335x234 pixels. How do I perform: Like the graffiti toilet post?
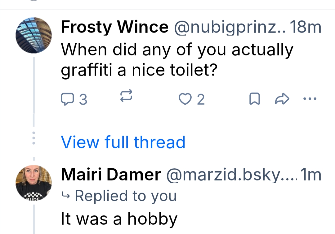point(192,99)
